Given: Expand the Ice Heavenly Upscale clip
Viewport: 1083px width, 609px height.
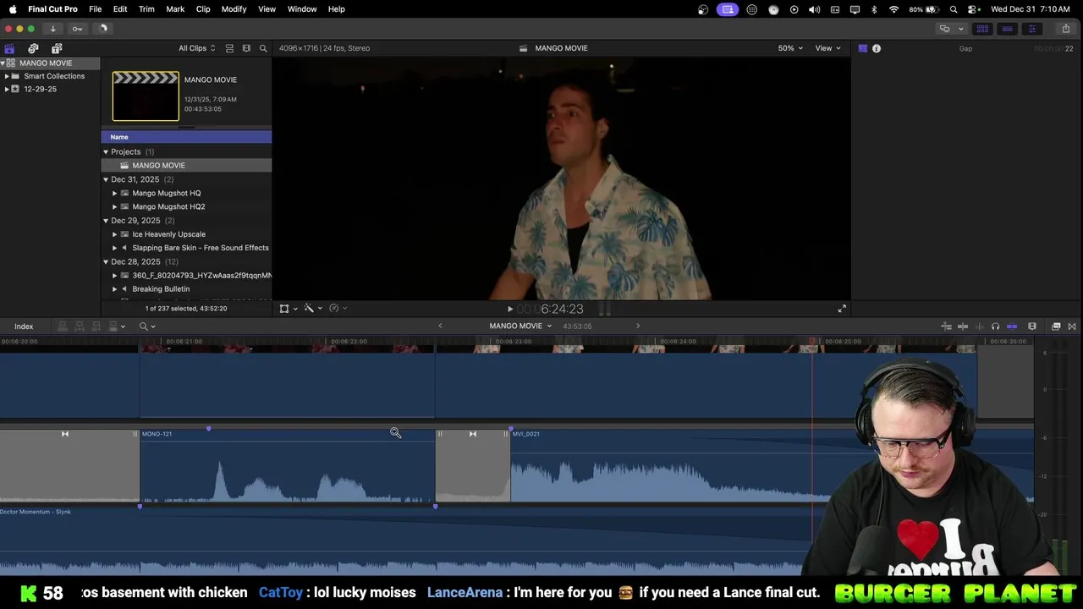Looking at the screenshot, I should click(115, 234).
